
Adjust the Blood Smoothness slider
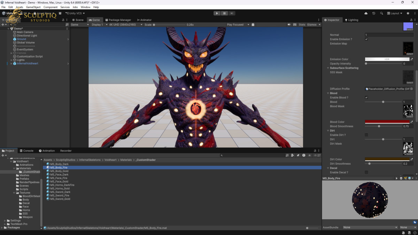383,126
